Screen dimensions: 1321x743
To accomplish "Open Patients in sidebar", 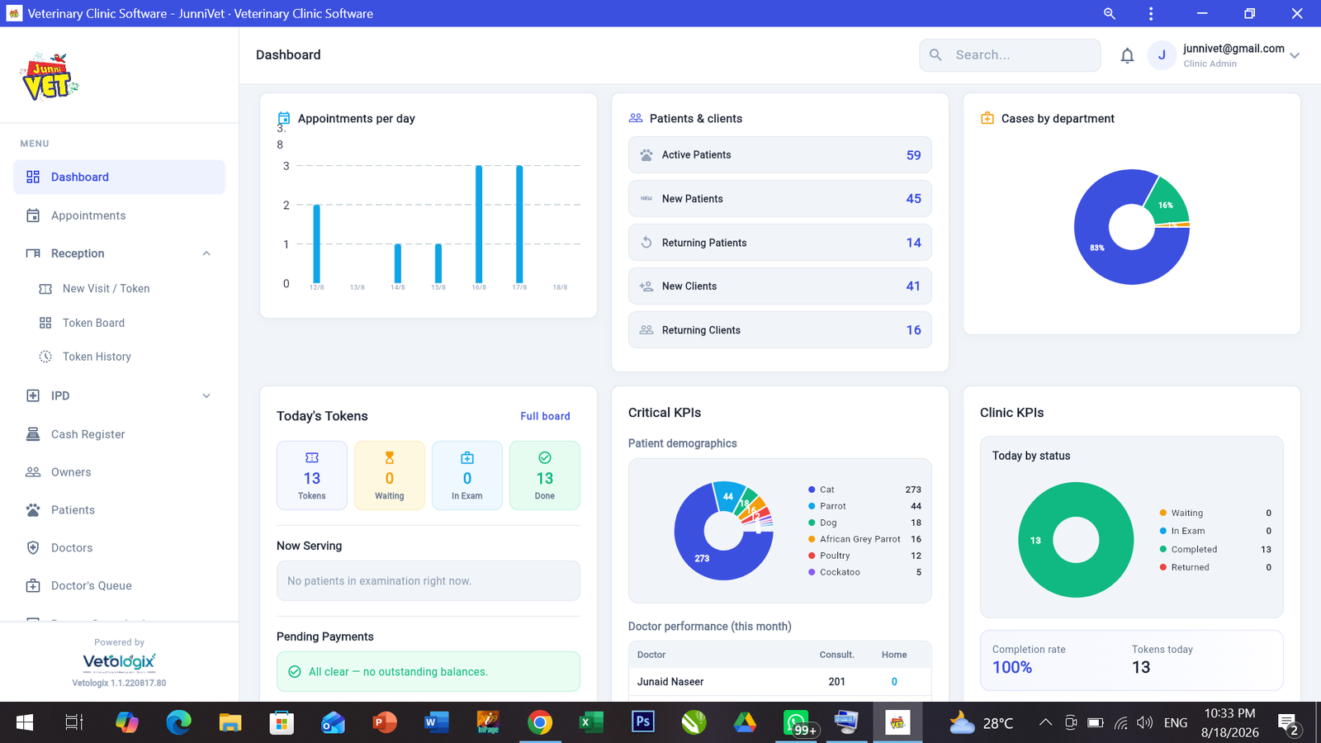I will (119, 510).
